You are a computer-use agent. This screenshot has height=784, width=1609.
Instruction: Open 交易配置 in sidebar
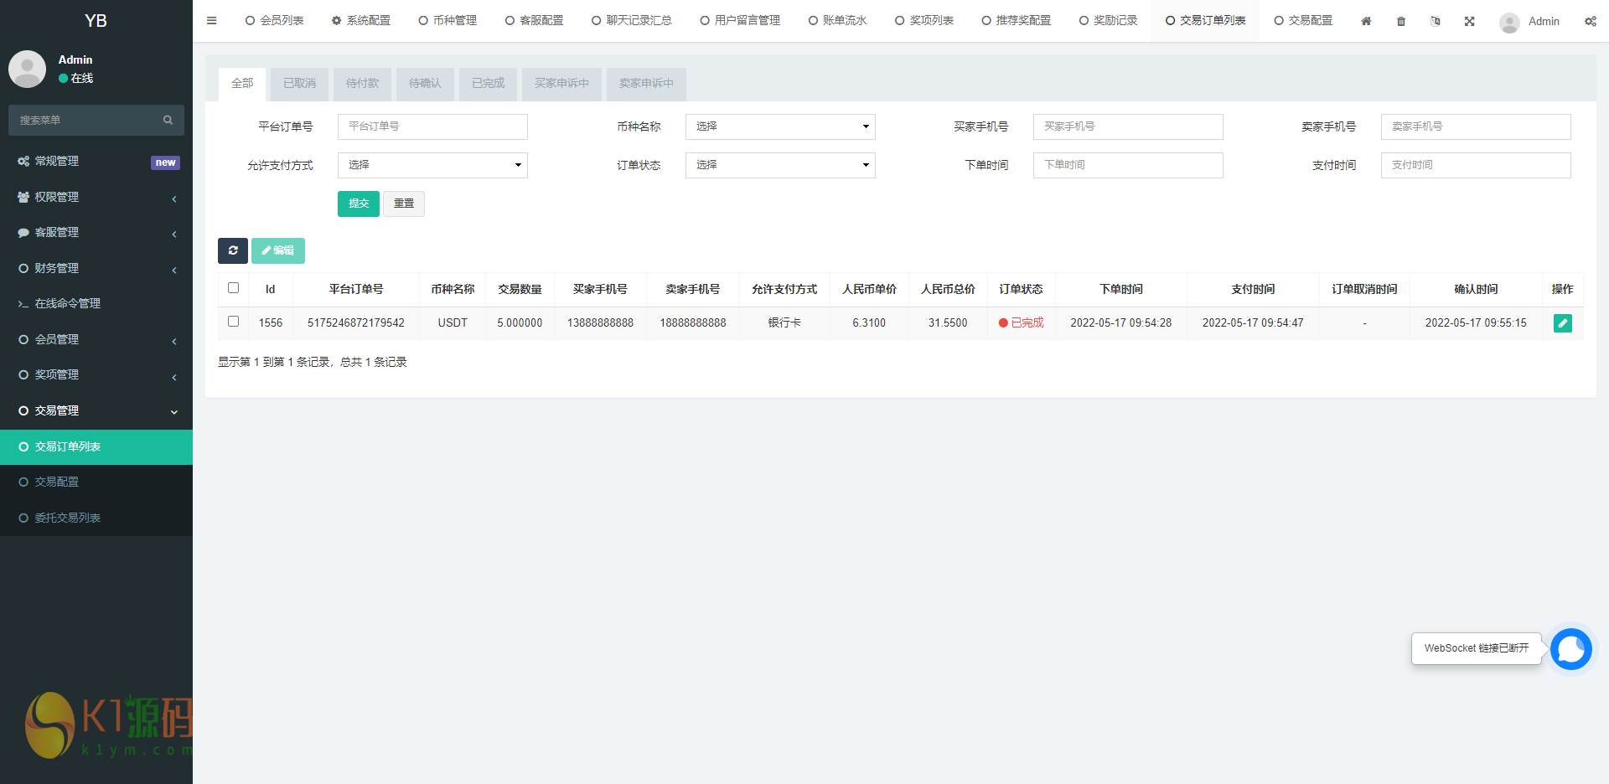pyautogui.click(x=96, y=482)
